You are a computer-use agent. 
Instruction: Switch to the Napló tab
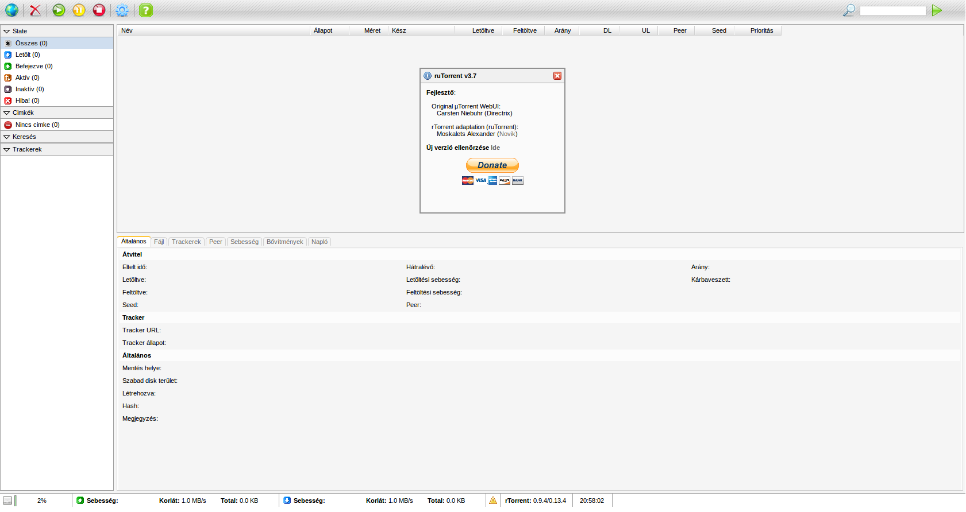(320, 242)
